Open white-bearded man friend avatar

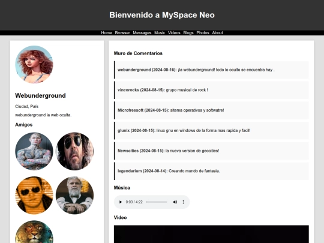click(74, 195)
